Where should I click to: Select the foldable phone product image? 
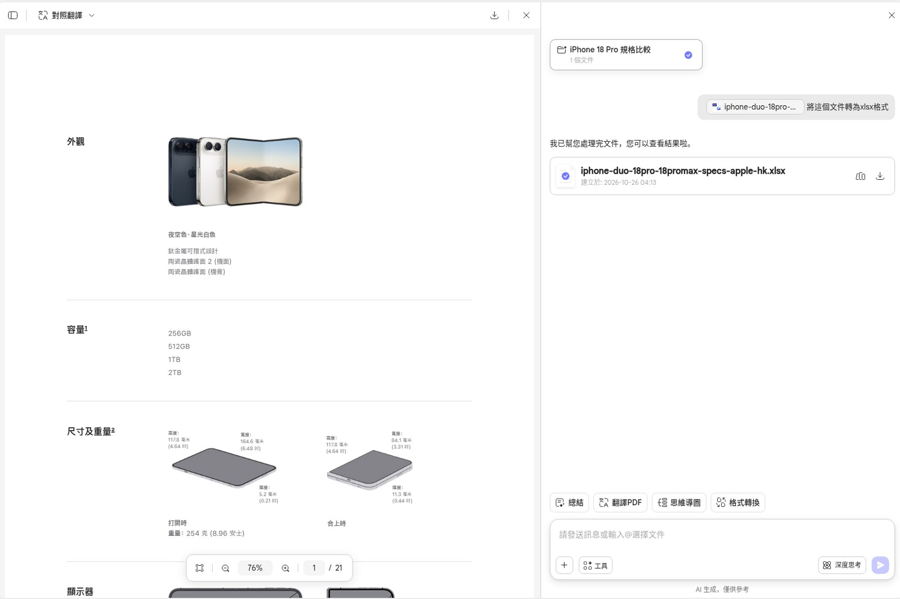point(235,171)
